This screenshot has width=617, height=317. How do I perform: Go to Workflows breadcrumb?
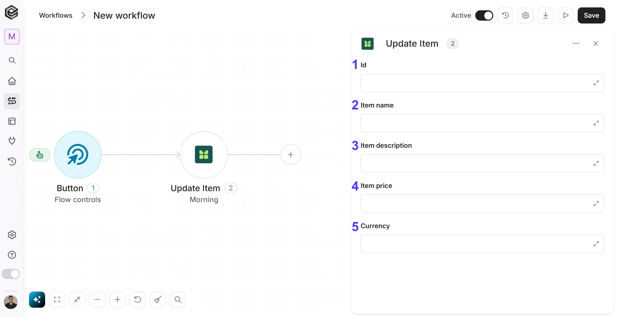point(56,15)
